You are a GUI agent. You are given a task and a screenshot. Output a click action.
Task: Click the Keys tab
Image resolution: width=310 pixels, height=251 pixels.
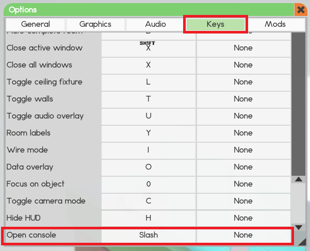point(215,24)
